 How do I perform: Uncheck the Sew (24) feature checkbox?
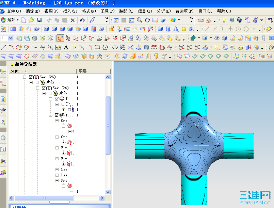click(44, 88)
